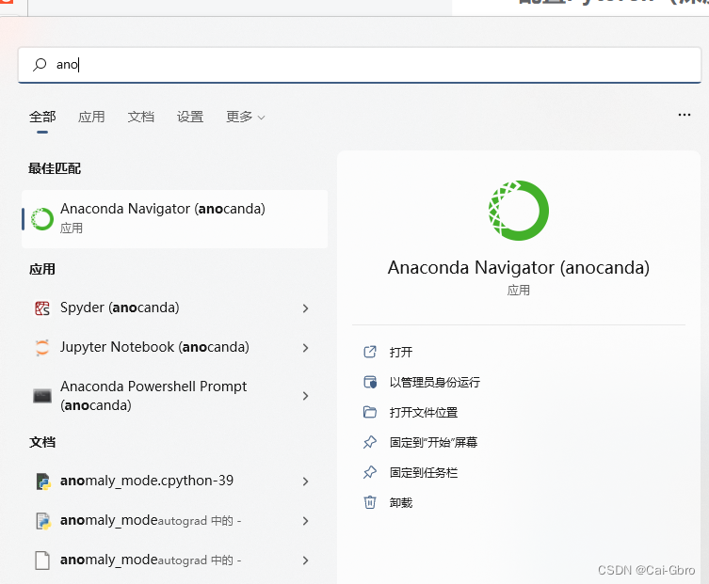Click the Anaconda Navigator icon in best match
This screenshot has height=584, width=709.
coord(42,218)
